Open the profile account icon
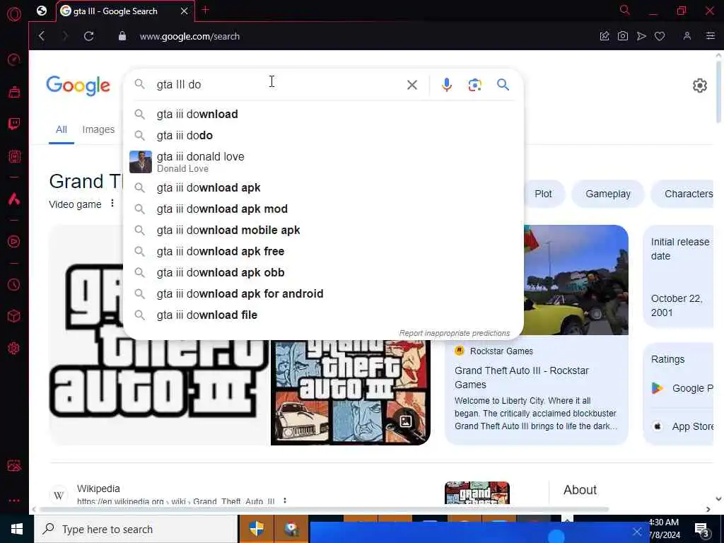This screenshot has width=724, height=543. [x=687, y=36]
